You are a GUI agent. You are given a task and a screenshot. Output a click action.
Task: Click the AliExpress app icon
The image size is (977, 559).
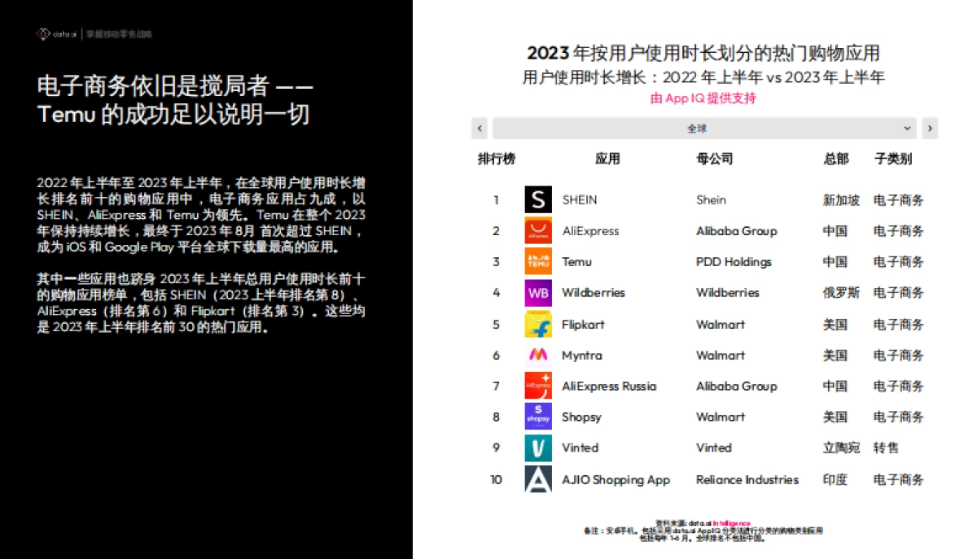537,230
